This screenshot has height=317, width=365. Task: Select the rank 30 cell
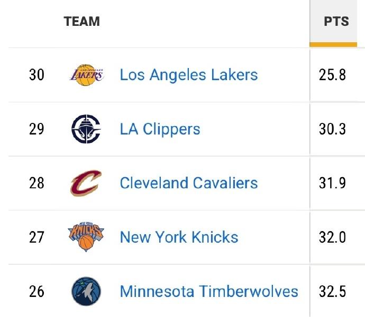tap(36, 75)
